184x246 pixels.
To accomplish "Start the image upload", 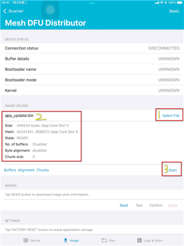I will (173, 170).
